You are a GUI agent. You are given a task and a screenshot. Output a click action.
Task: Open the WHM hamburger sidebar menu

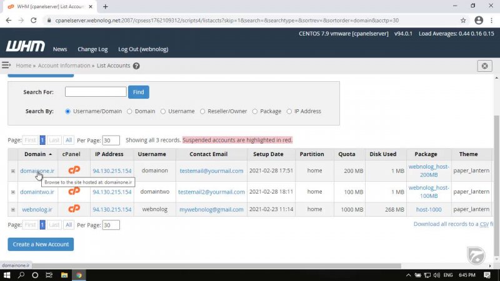[x=6, y=66]
